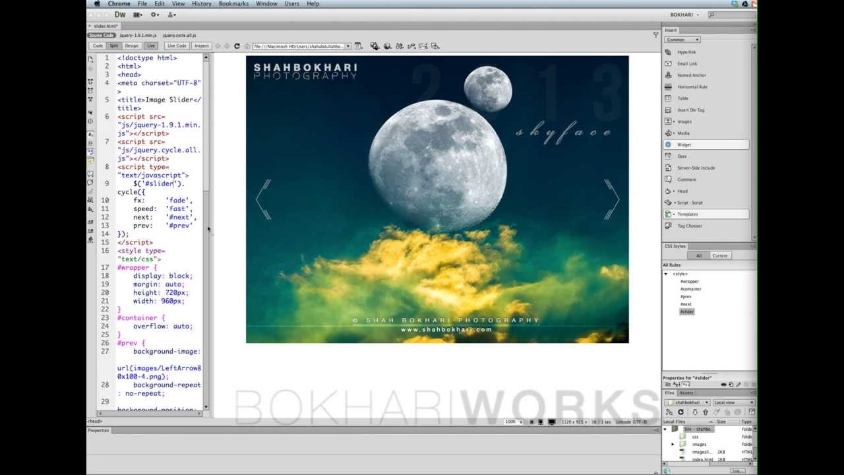Click the zoom level 100% field

pos(514,422)
